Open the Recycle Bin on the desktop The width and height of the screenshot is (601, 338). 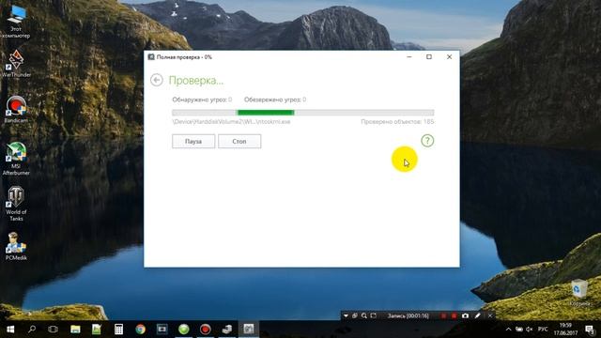coord(579,293)
